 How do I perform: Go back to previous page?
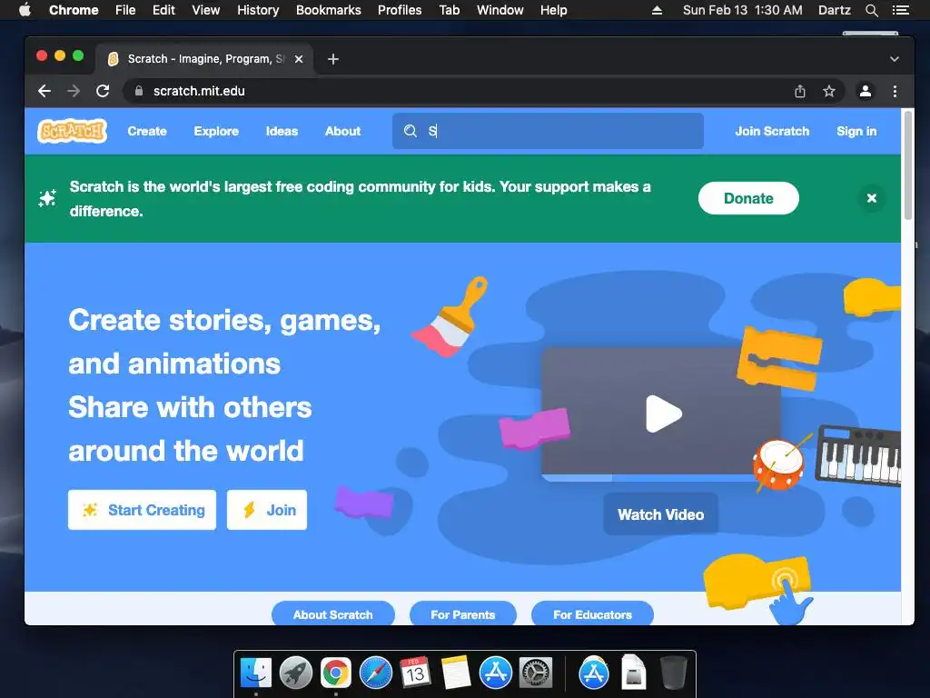pyautogui.click(x=45, y=91)
